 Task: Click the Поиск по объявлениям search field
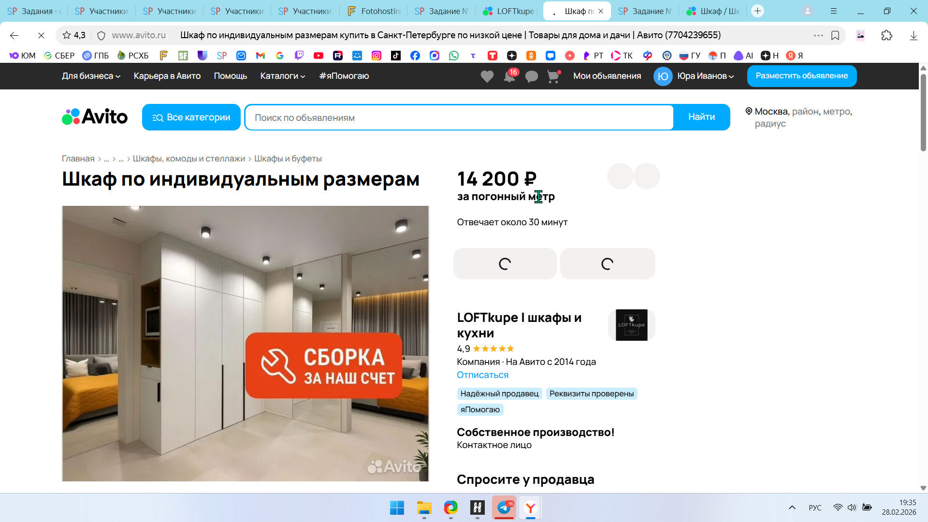458,117
